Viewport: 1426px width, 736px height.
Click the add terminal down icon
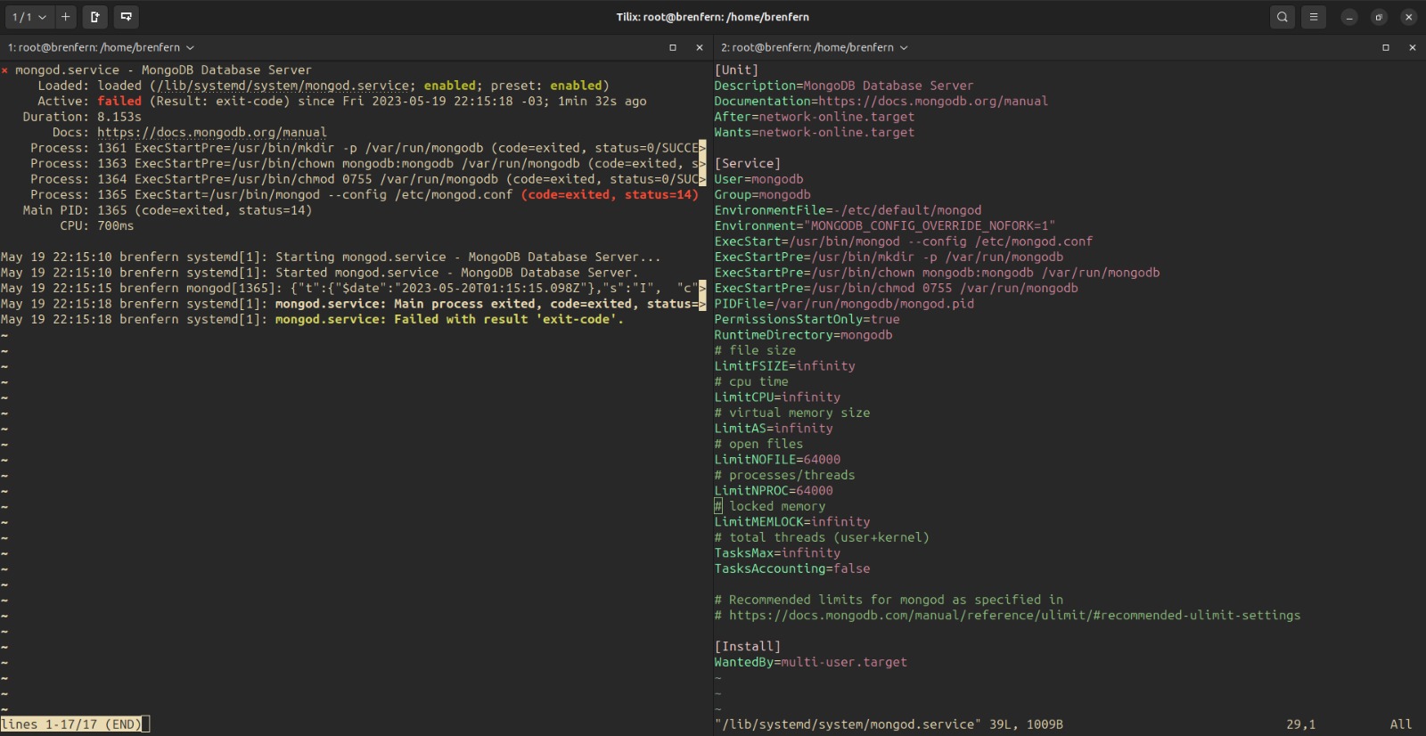126,17
